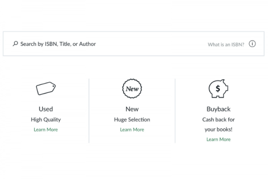Click the dollar sign inside the piggy bank
The height and width of the screenshot is (179, 268).
[218, 88]
